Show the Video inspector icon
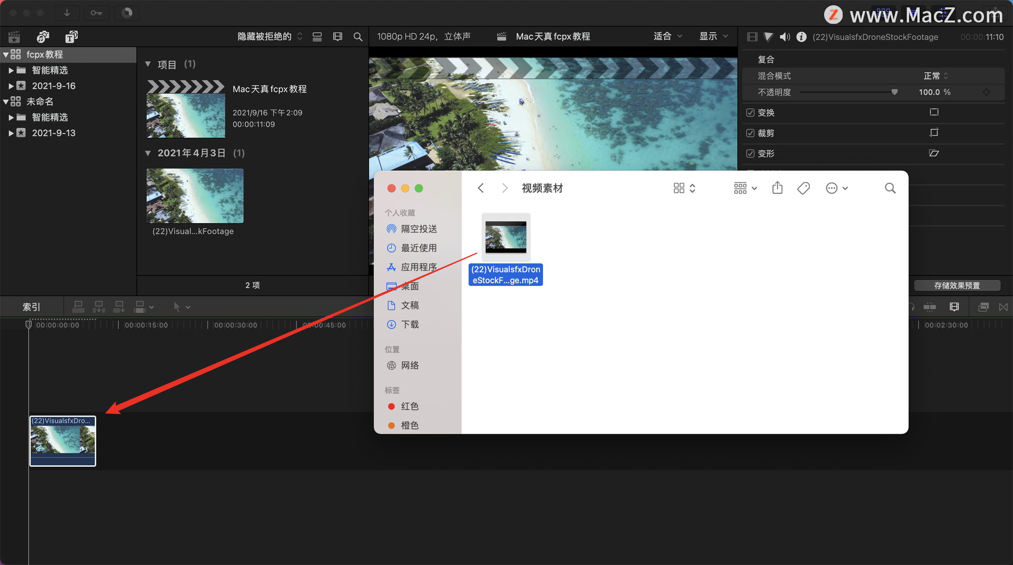 click(x=752, y=37)
